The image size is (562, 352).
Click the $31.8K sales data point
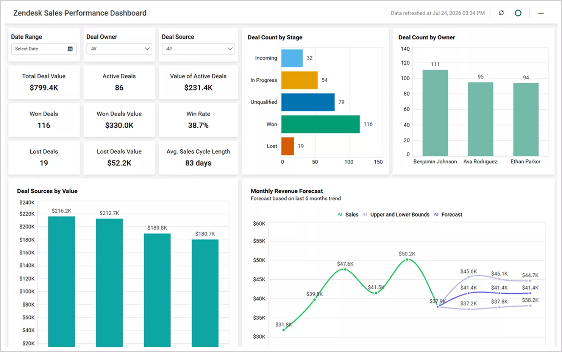[284, 330]
